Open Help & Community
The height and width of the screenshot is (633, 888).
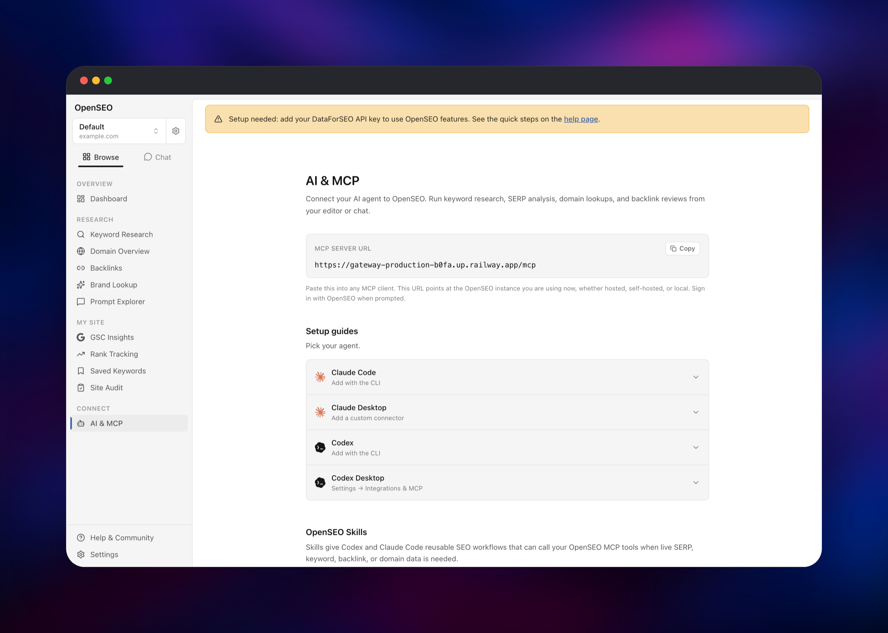[129, 538]
